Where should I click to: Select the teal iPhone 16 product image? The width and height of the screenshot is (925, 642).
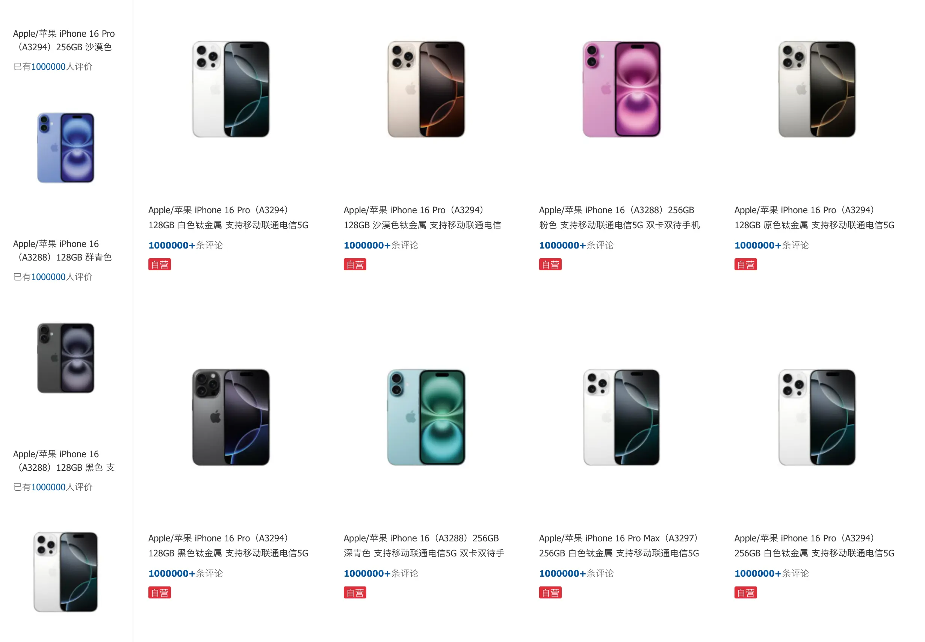tap(426, 417)
